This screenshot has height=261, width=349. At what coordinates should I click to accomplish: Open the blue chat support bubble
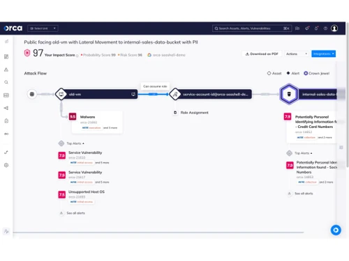click(x=336, y=230)
